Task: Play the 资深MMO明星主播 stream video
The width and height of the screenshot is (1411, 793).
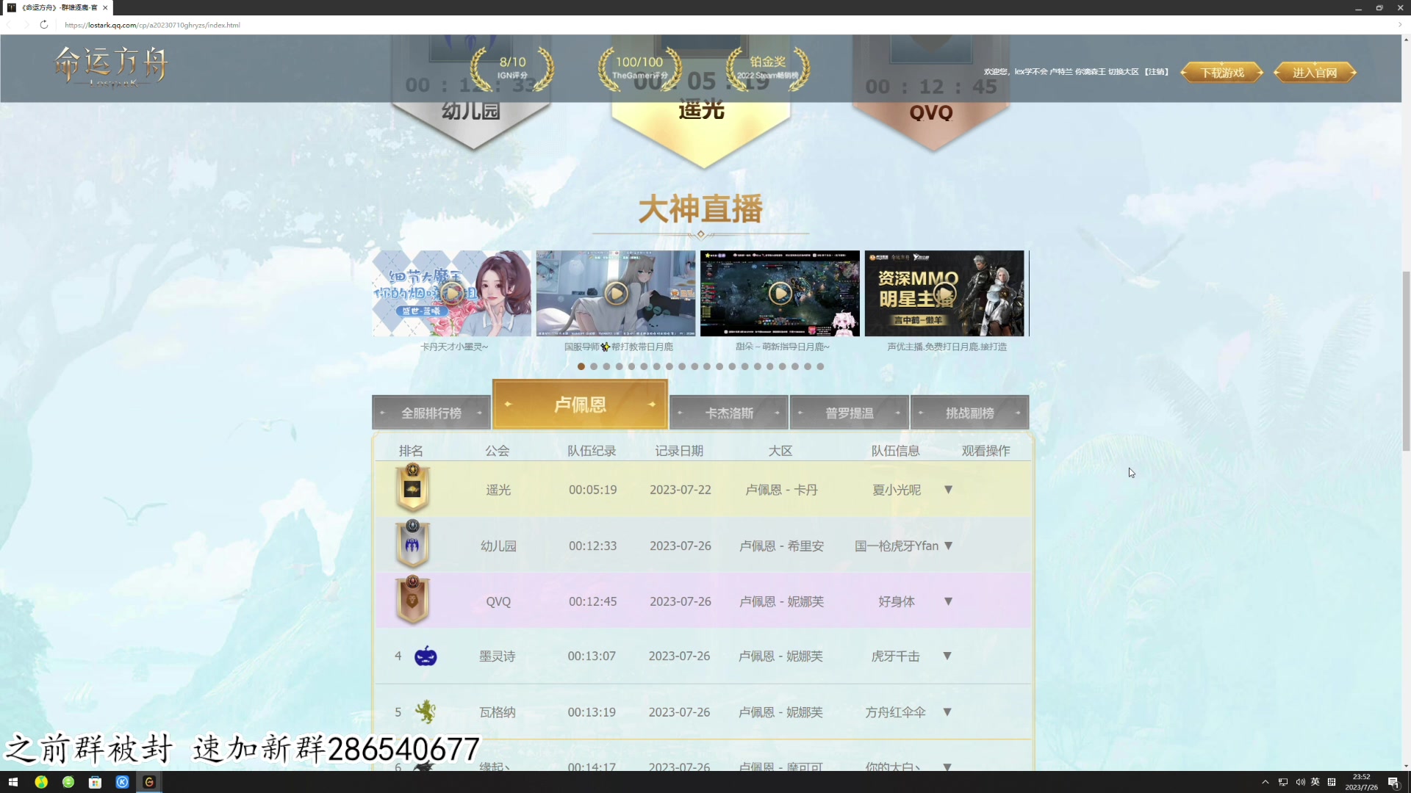Action: tap(944, 293)
